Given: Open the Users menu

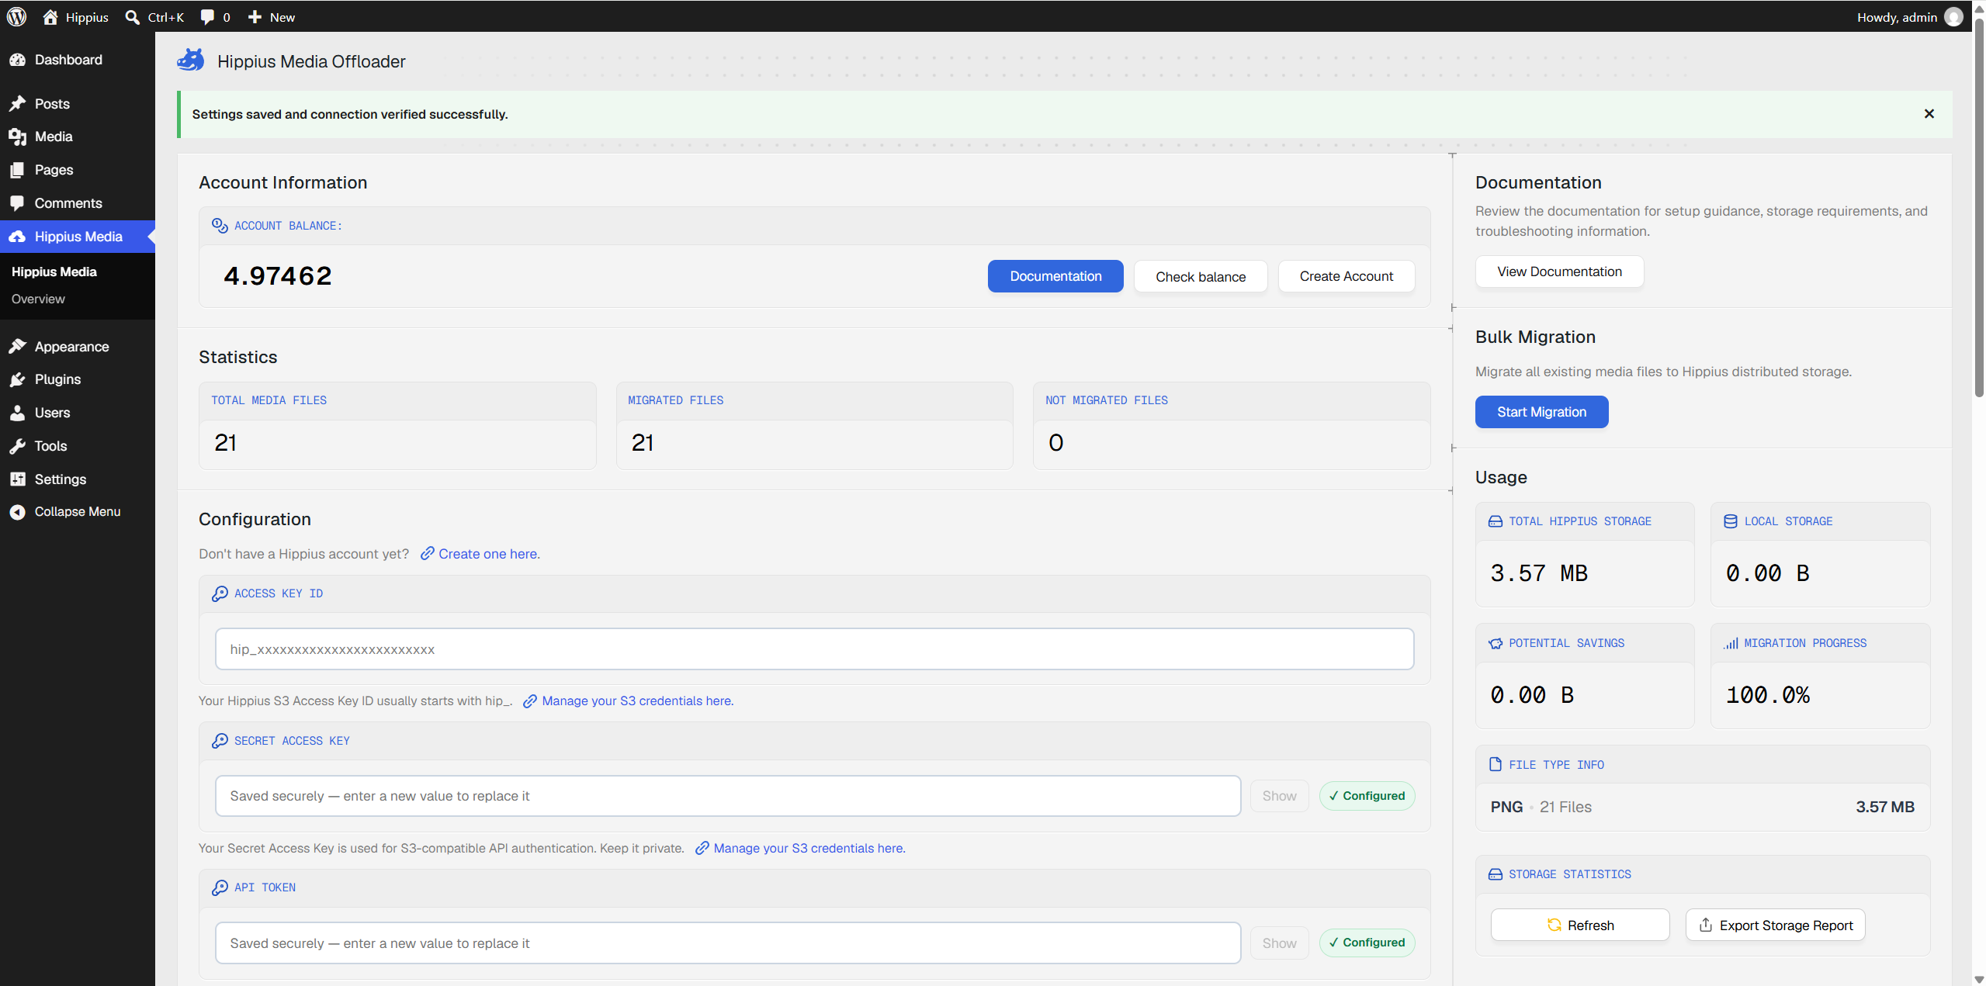Looking at the screenshot, I should tap(78, 413).
